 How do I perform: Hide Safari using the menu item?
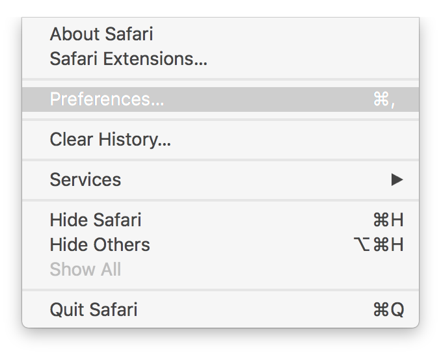(x=95, y=220)
